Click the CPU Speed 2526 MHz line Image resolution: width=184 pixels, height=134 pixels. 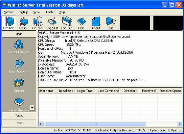click(59, 44)
